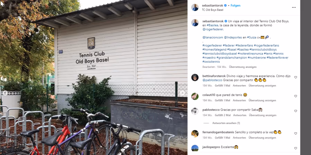Go to next photo with right arrow
The height and width of the screenshot is (155, 311).
[182, 93]
